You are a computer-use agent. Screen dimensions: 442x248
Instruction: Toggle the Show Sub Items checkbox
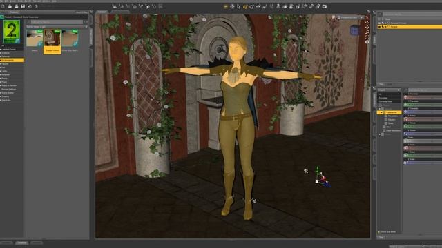379,232
